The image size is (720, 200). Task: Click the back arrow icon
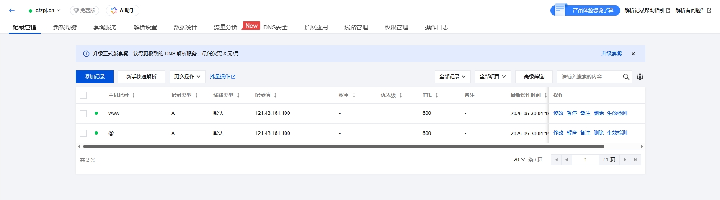click(x=12, y=10)
